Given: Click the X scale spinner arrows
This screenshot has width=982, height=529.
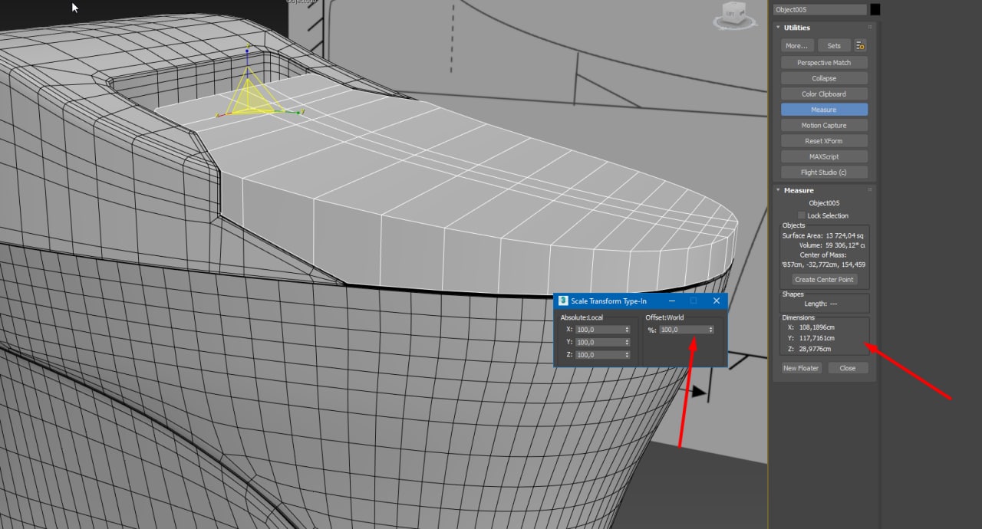Looking at the screenshot, I should (628, 330).
